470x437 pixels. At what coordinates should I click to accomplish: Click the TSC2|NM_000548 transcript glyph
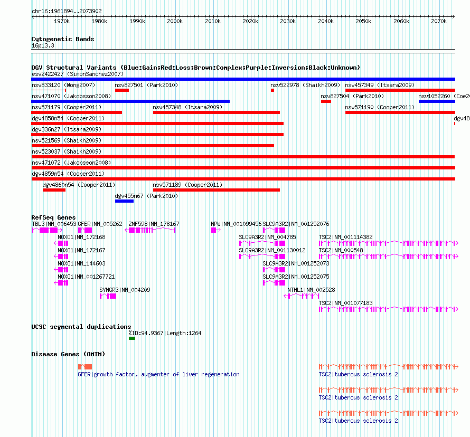(389, 256)
